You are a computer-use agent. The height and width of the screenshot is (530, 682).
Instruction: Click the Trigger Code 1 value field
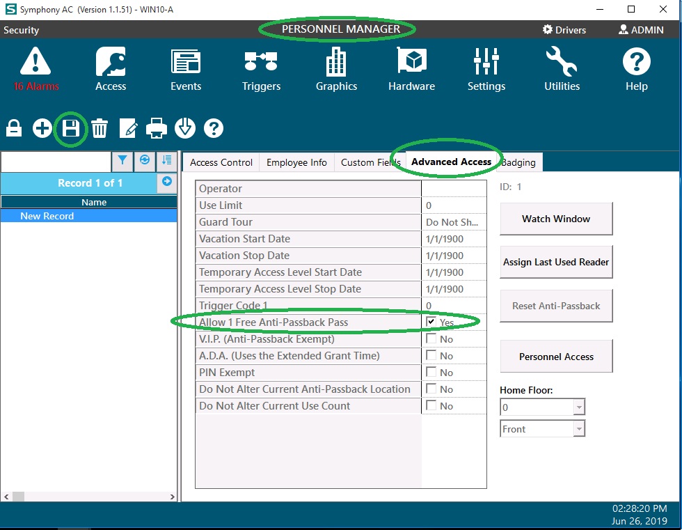(x=454, y=306)
